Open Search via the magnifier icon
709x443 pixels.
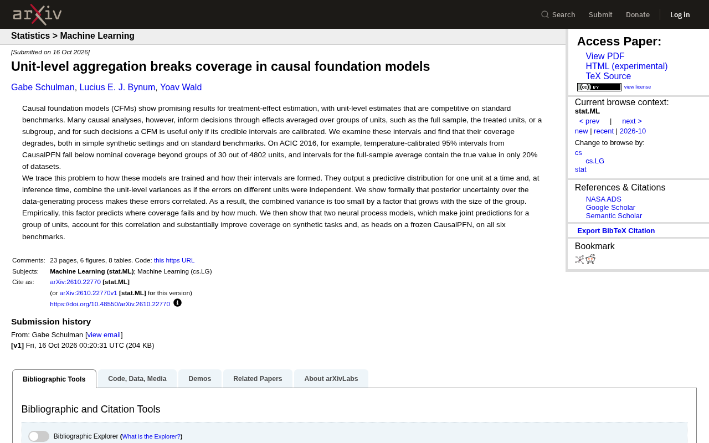click(x=545, y=14)
